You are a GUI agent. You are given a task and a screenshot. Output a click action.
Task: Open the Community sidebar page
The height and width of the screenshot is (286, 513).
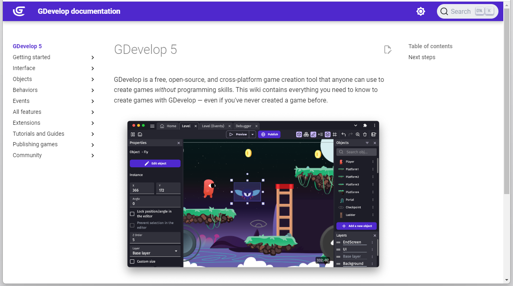(x=27, y=155)
